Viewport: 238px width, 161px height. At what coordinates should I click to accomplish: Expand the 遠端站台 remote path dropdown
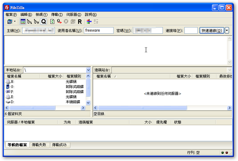(x=230, y=70)
